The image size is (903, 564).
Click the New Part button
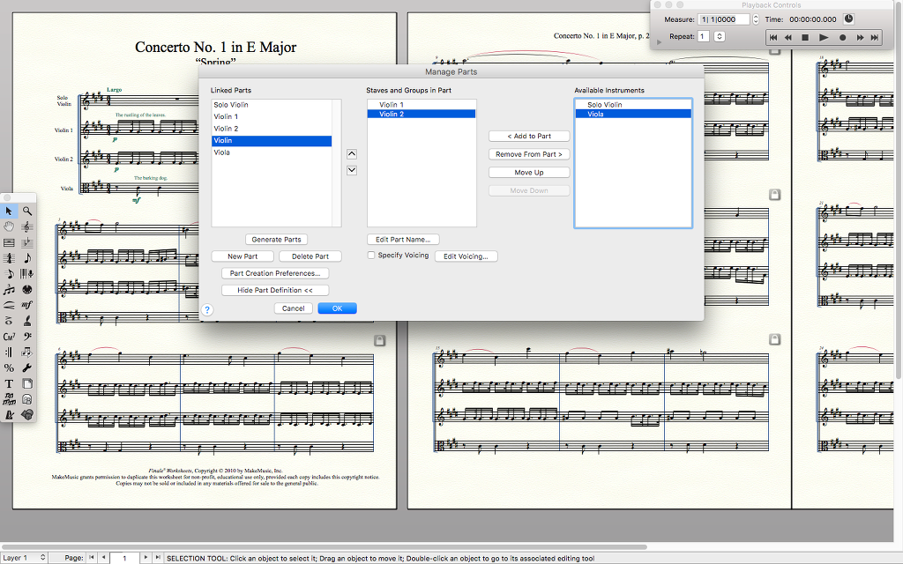243,256
